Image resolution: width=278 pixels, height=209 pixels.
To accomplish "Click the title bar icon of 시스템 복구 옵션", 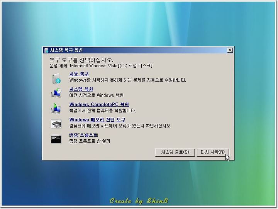I will (46, 50).
